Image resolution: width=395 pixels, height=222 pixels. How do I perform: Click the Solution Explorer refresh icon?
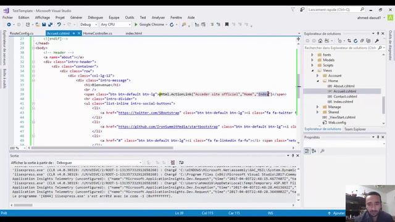pos(355,41)
